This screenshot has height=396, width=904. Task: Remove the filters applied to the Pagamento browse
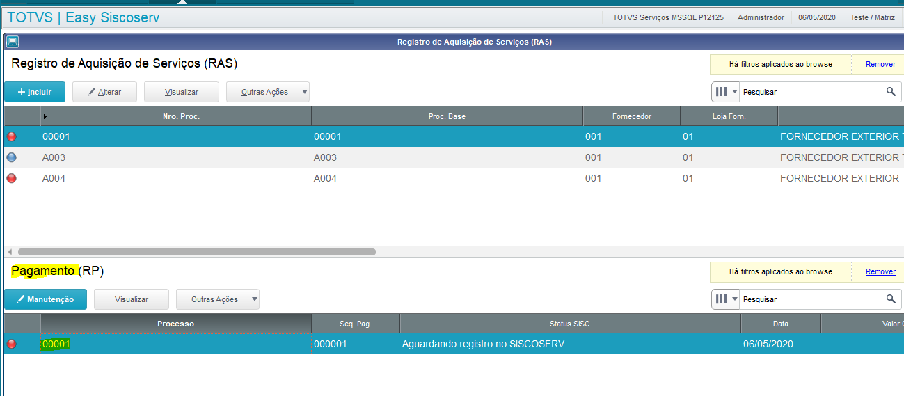[x=880, y=271]
